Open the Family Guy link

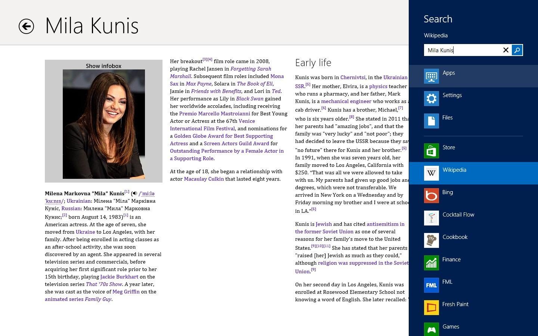coord(98,299)
